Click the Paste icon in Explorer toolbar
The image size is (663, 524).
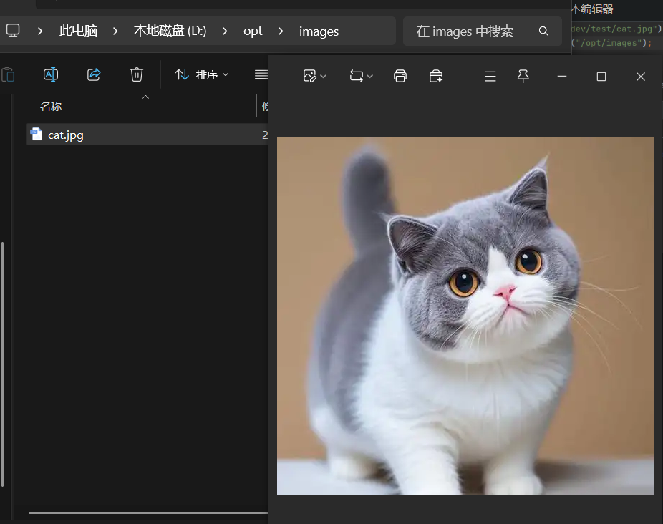pyautogui.click(x=9, y=74)
